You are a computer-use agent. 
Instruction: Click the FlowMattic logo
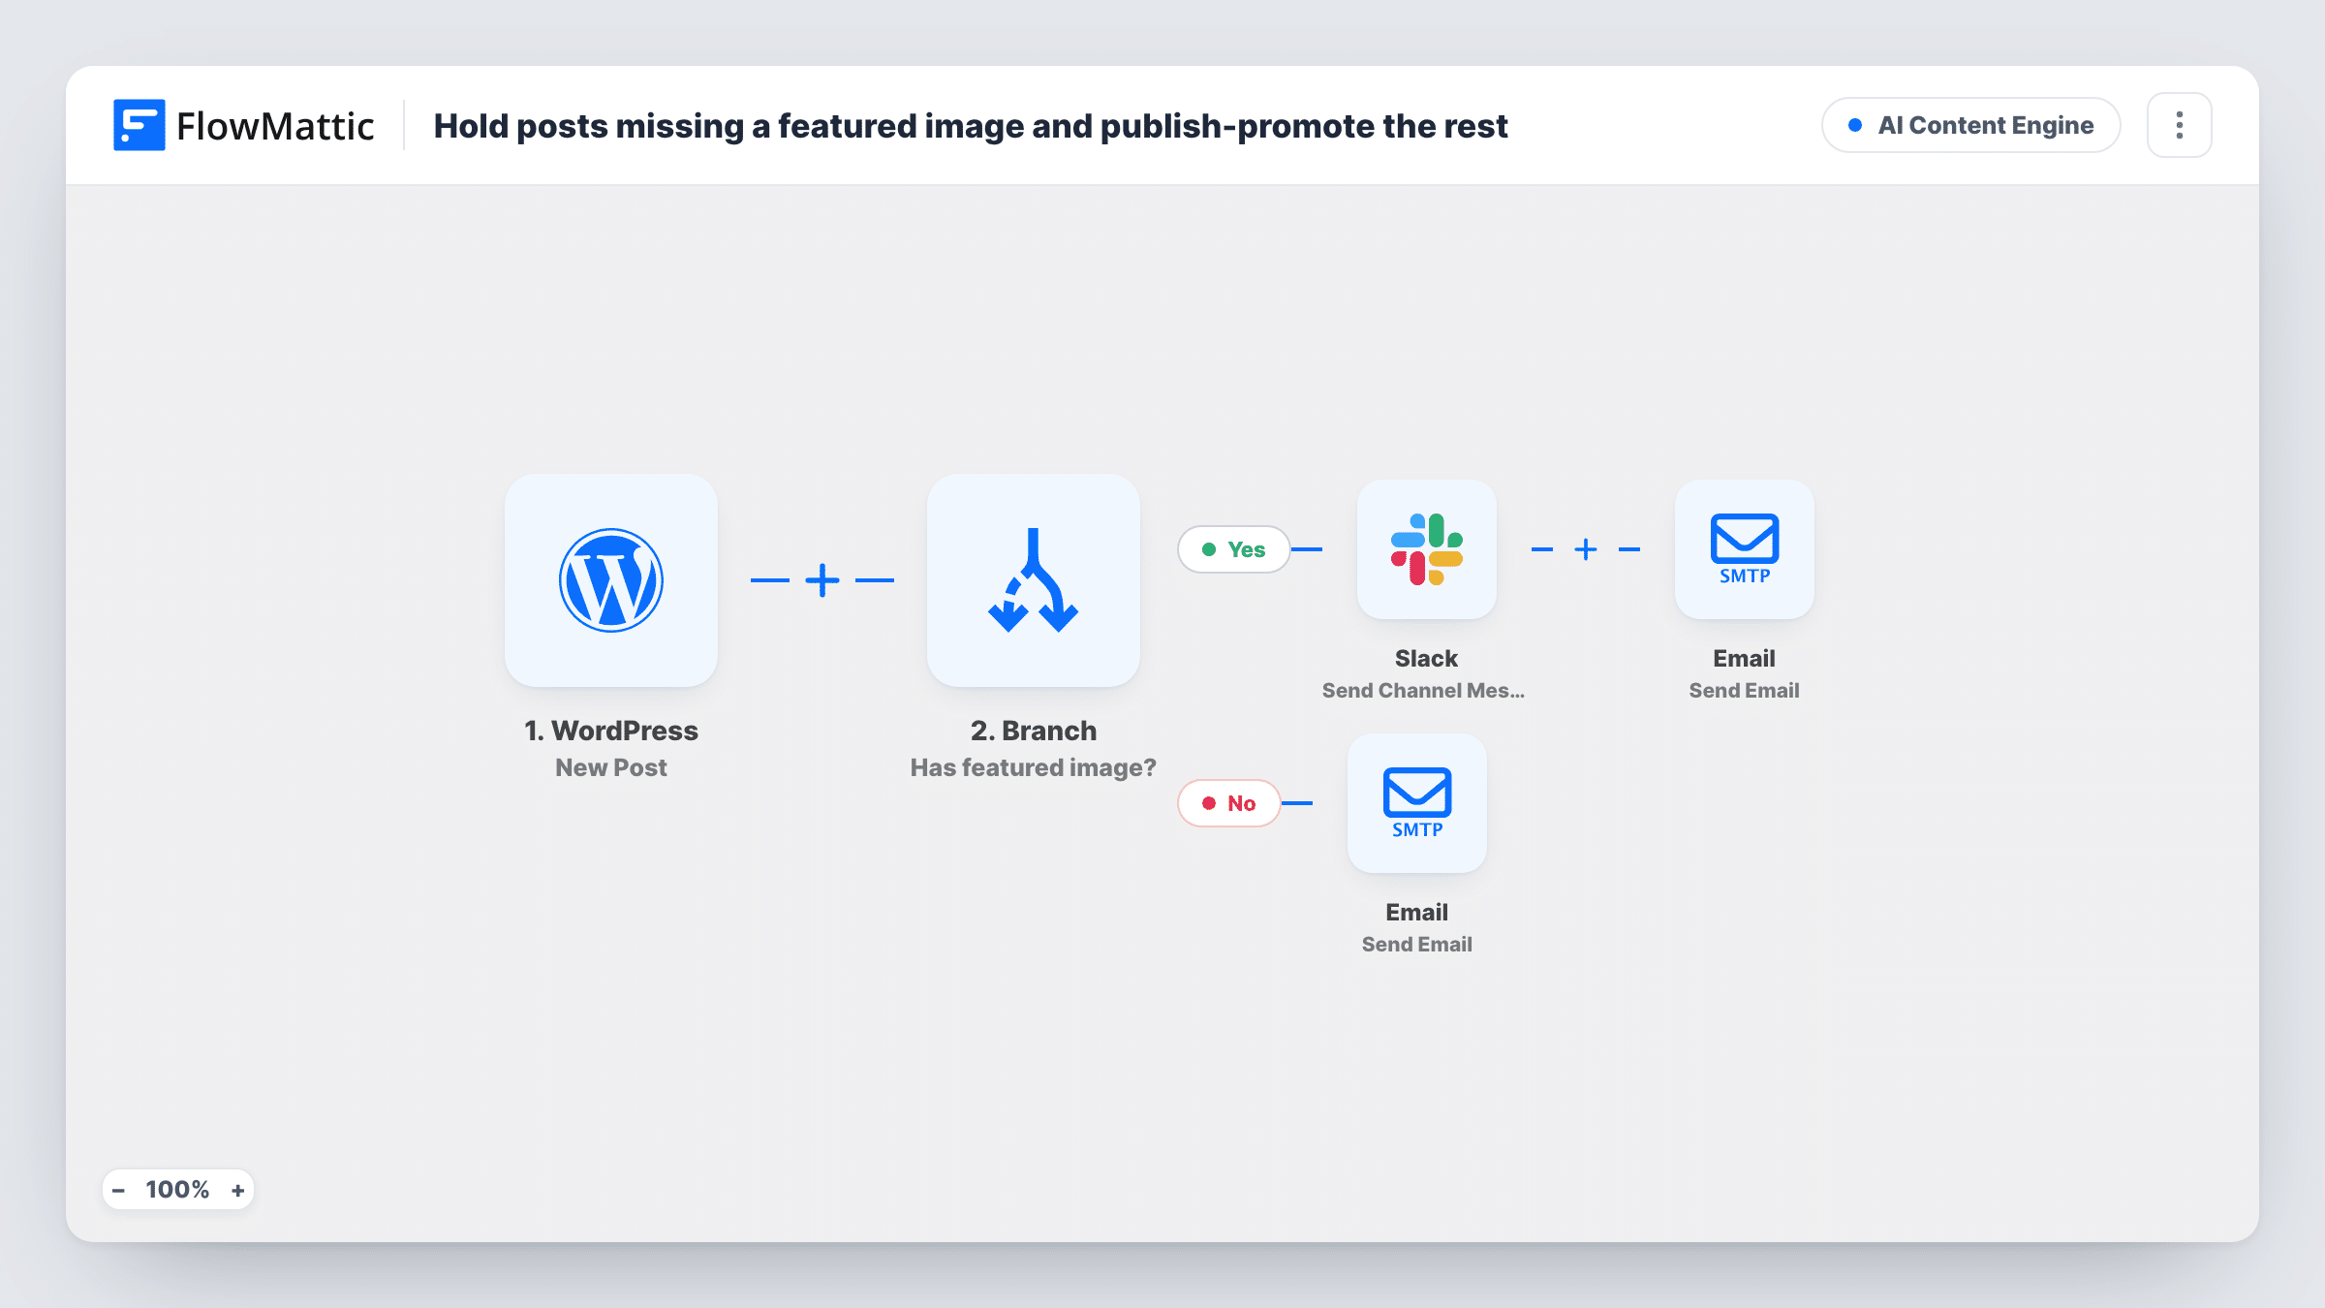(243, 126)
